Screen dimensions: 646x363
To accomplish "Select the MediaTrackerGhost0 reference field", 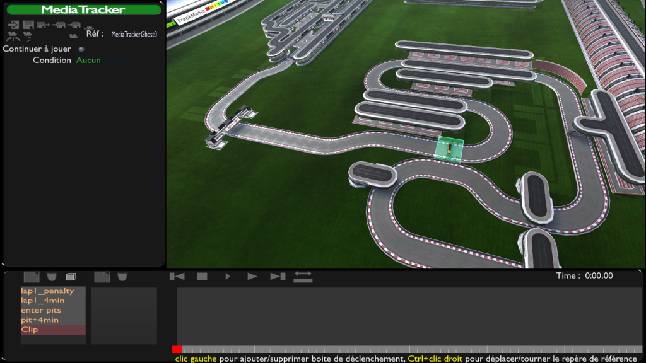I will pyautogui.click(x=134, y=35).
